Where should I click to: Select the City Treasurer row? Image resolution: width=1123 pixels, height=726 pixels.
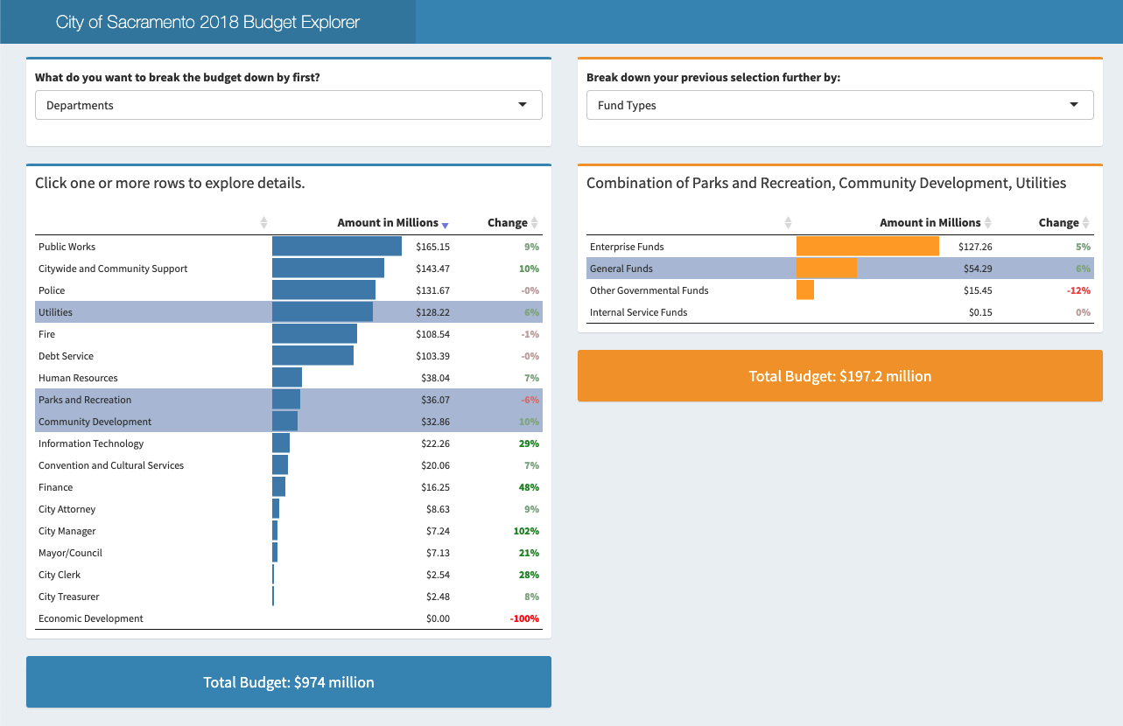tap(289, 597)
